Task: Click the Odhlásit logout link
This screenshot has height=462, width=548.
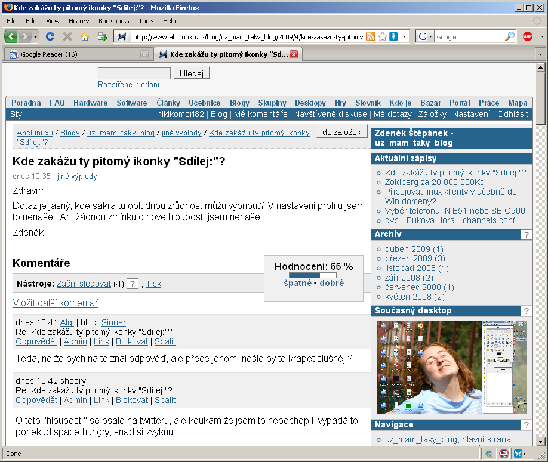Action: point(513,114)
